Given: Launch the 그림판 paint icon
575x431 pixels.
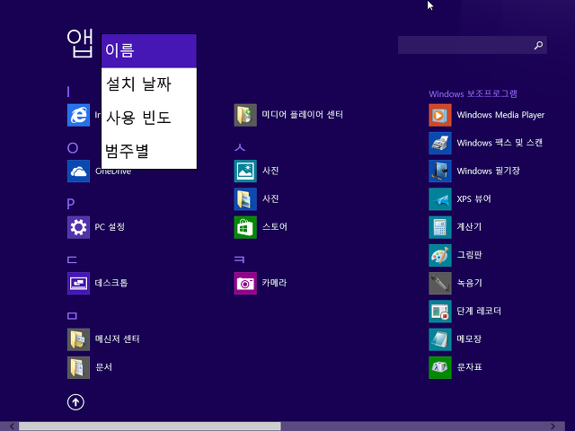Looking at the screenshot, I should point(440,255).
